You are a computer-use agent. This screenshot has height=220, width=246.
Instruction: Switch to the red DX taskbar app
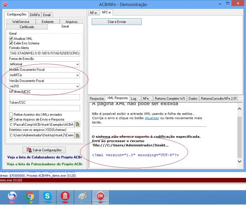[100, 197]
